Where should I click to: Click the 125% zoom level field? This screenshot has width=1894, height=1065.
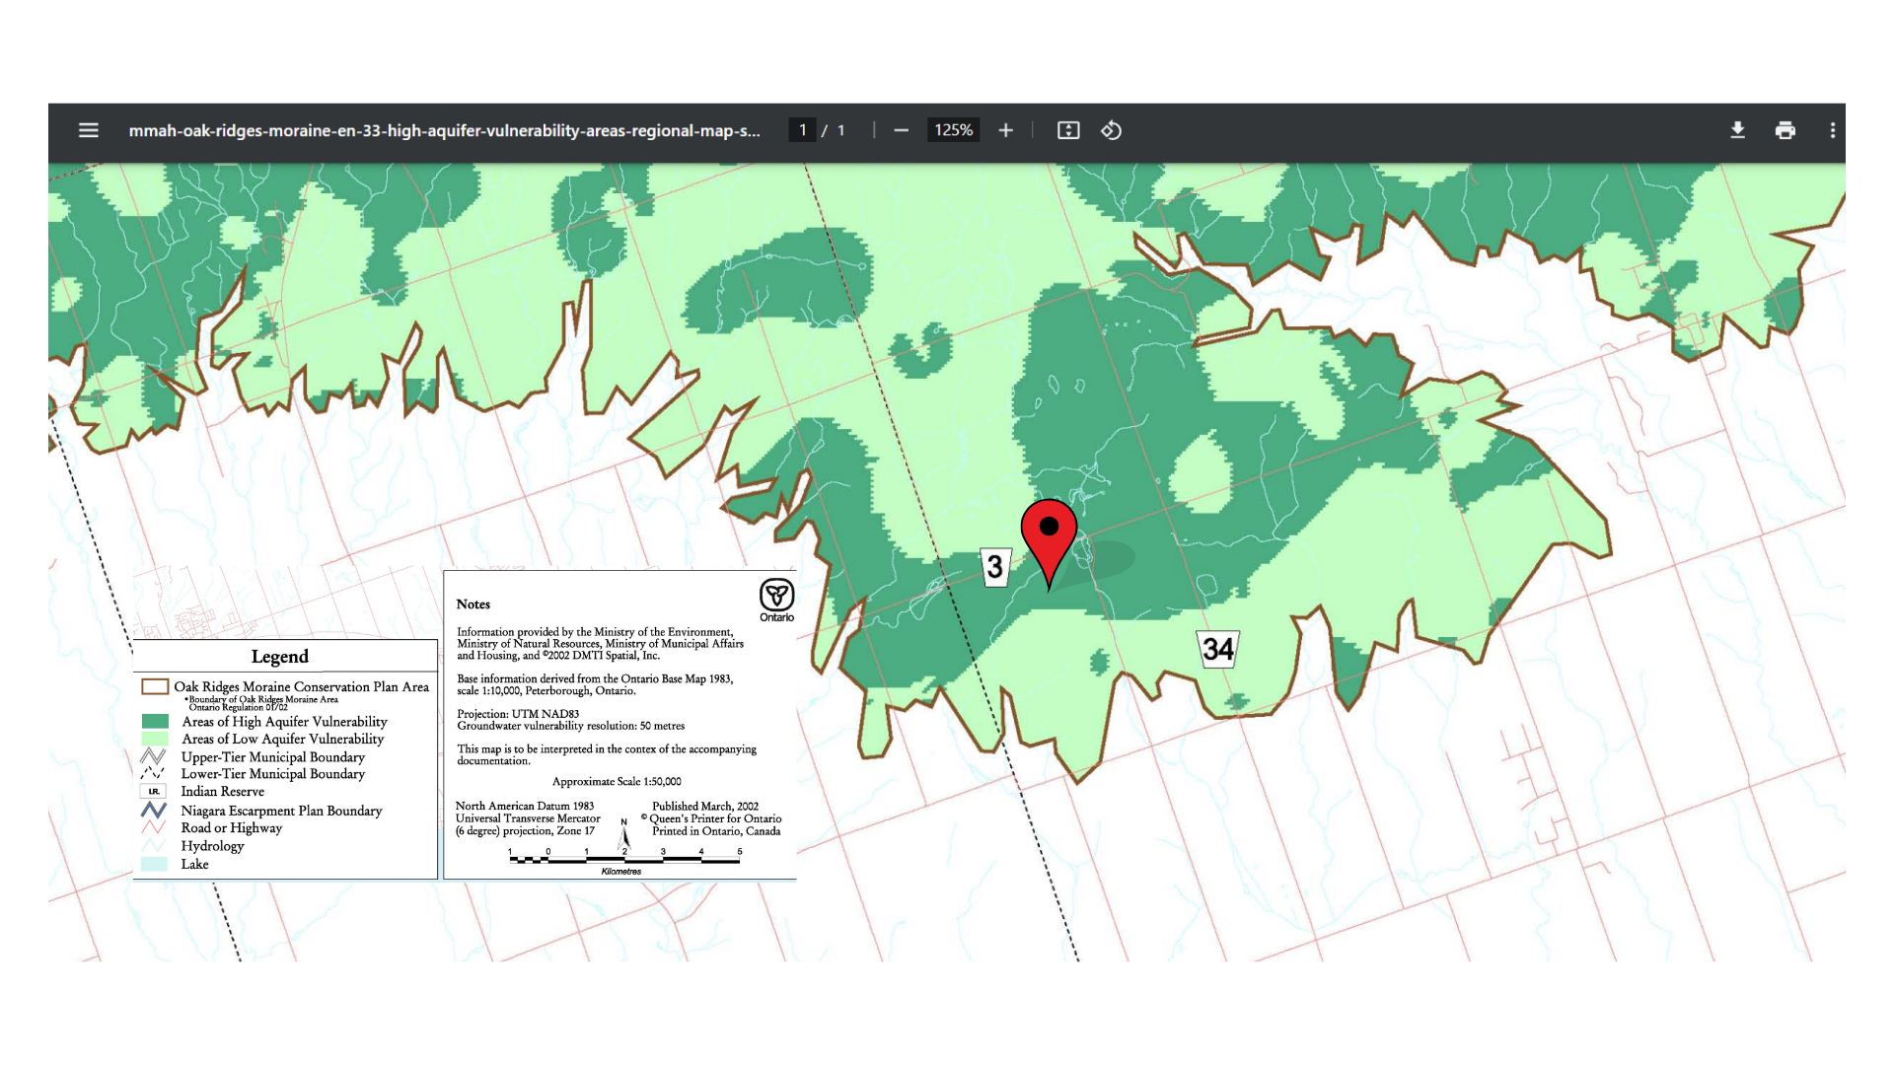point(953,130)
